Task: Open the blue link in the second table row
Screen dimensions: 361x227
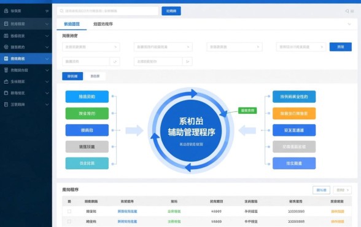Action: 127,221
